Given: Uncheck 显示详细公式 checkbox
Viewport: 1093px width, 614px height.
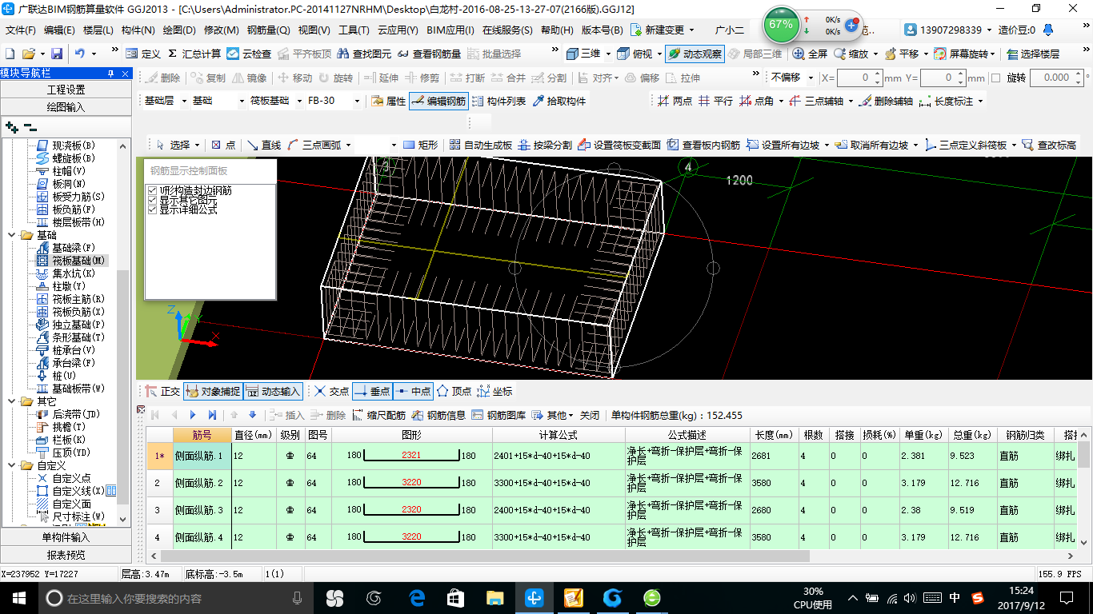Looking at the screenshot, I should (x=153, y=209).
